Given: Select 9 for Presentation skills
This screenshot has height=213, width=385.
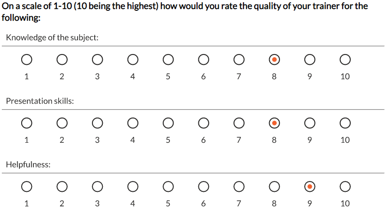Looking at the screenshot, I should (310, 123).
